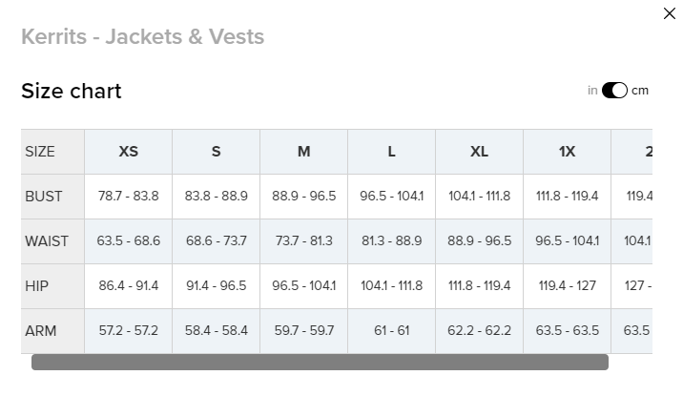This screenshot has height=417, width=683.
Task: Select the WAIST row label
Action: coord(47,241)
